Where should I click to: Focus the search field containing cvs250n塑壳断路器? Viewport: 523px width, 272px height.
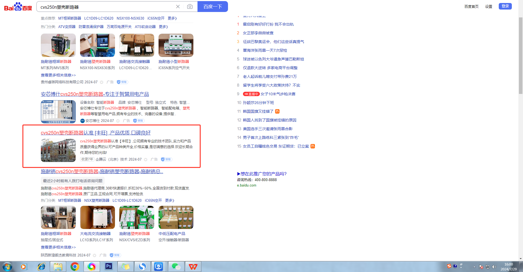[x=106, y=7]
